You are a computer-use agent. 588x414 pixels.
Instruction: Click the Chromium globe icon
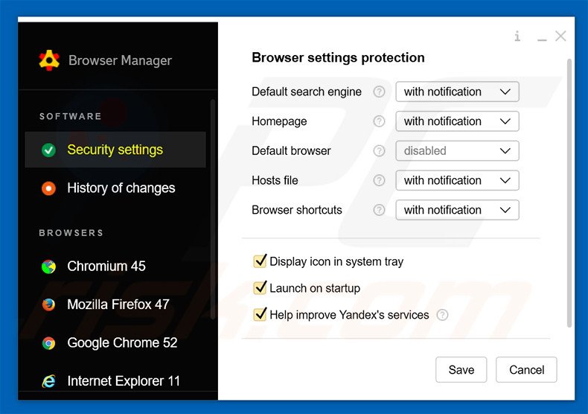[x=48, y=267]
